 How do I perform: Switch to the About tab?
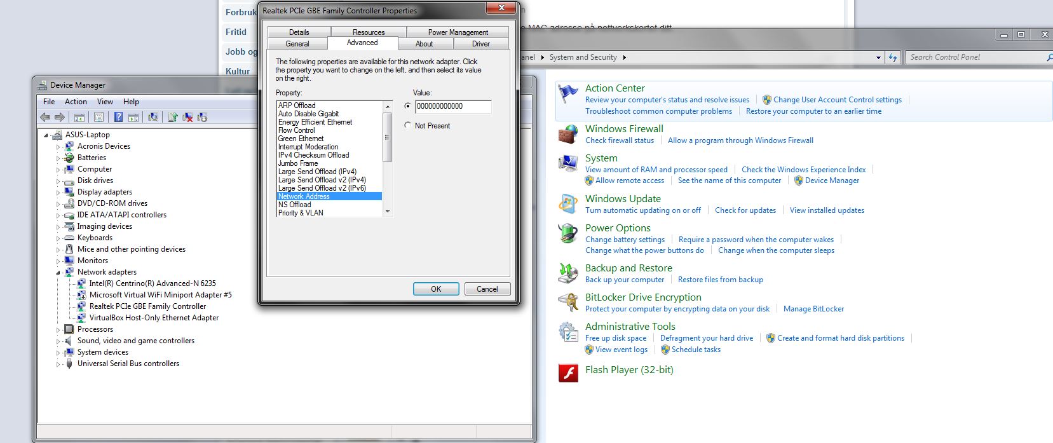click(x=425, y=44)
